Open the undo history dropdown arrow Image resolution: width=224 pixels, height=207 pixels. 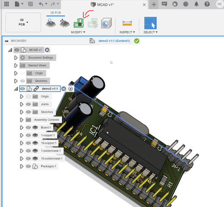tap(46, 4)
